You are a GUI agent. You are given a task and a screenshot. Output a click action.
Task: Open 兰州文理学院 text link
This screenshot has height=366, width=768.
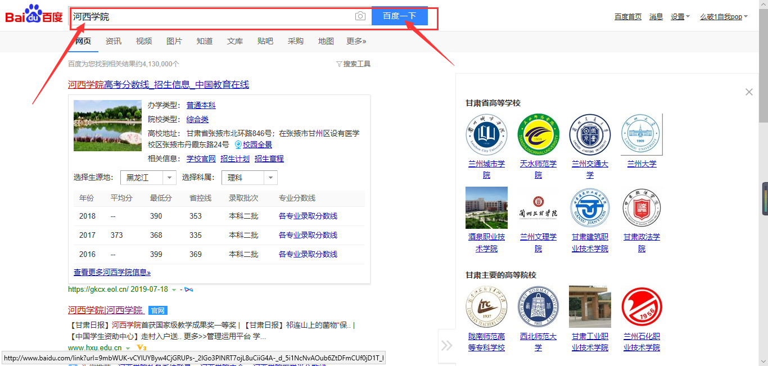[538, 243]
